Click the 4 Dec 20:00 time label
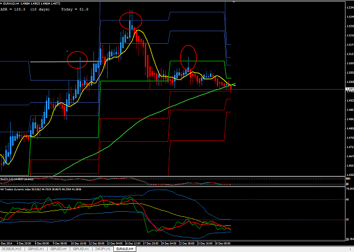 [24, 243]
